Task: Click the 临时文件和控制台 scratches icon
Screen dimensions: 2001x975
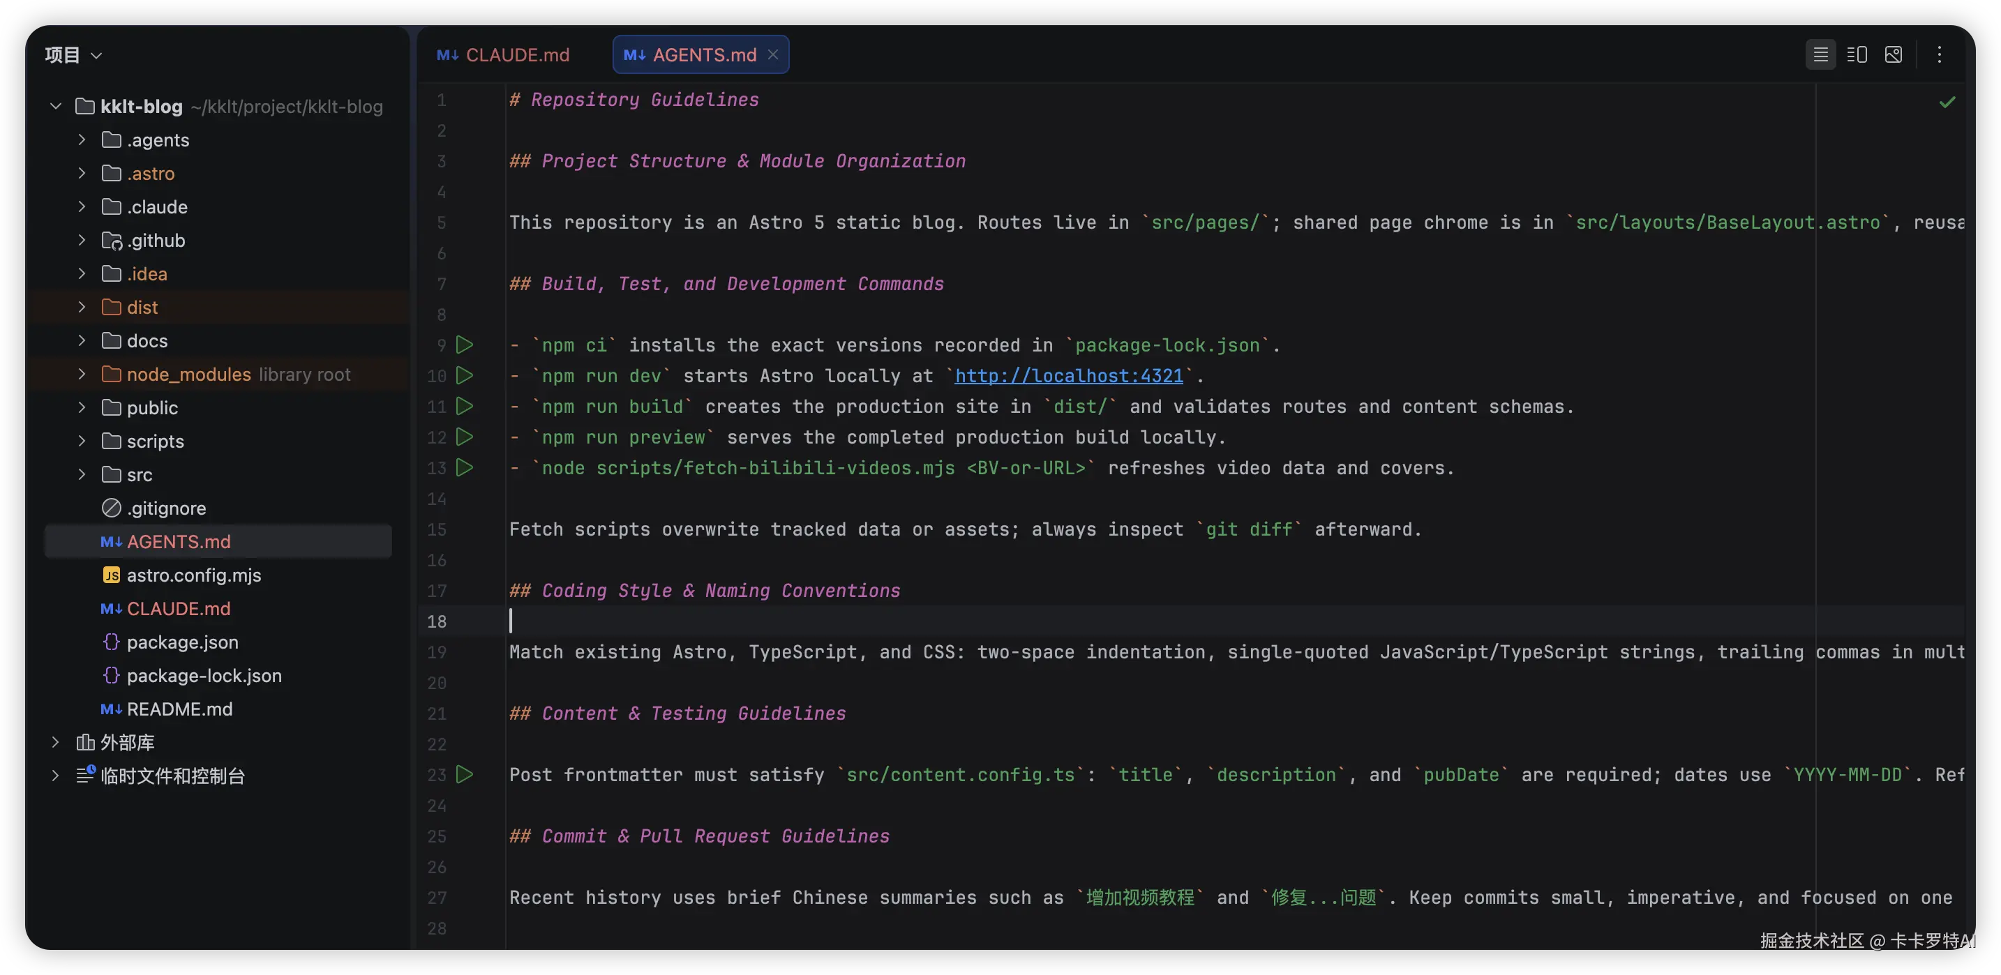Action: point(85,775)
